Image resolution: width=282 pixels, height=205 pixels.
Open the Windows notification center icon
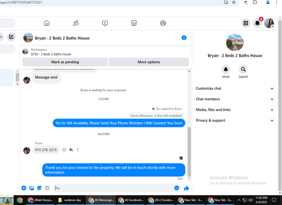click(x=274, y=200)
